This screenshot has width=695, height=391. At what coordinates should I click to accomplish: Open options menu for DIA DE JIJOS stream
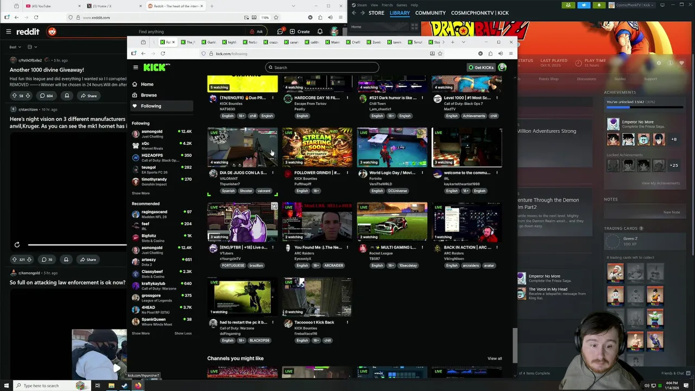[x=273, y=173]
